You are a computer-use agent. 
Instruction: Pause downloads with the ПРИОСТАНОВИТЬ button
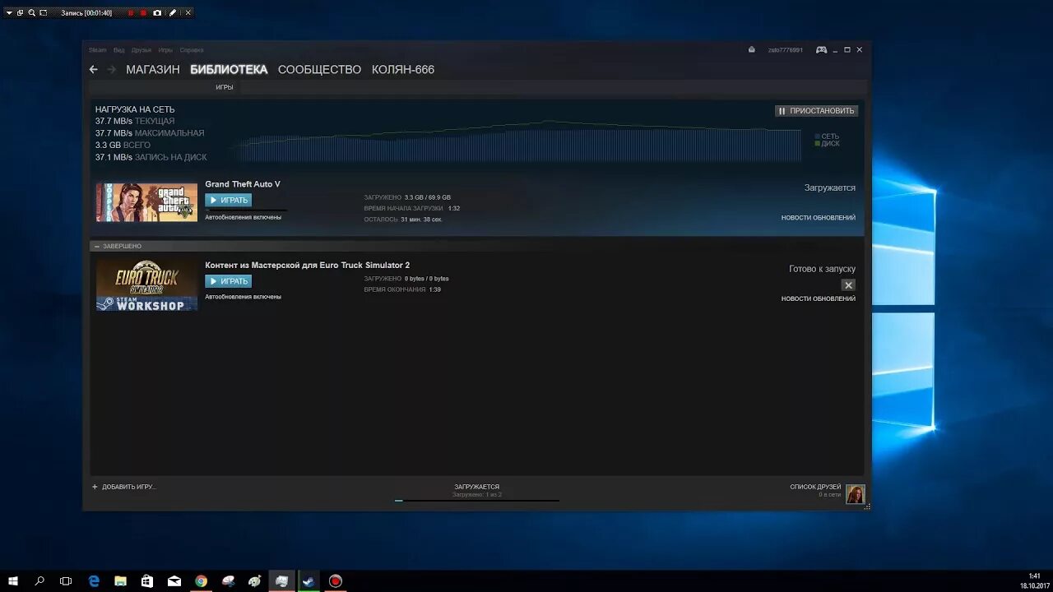817,111
